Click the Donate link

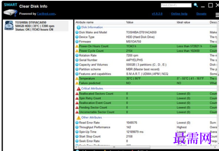(x=201, y=14)
